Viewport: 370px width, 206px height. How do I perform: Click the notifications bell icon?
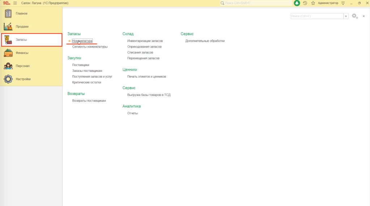tap(297, 3)
